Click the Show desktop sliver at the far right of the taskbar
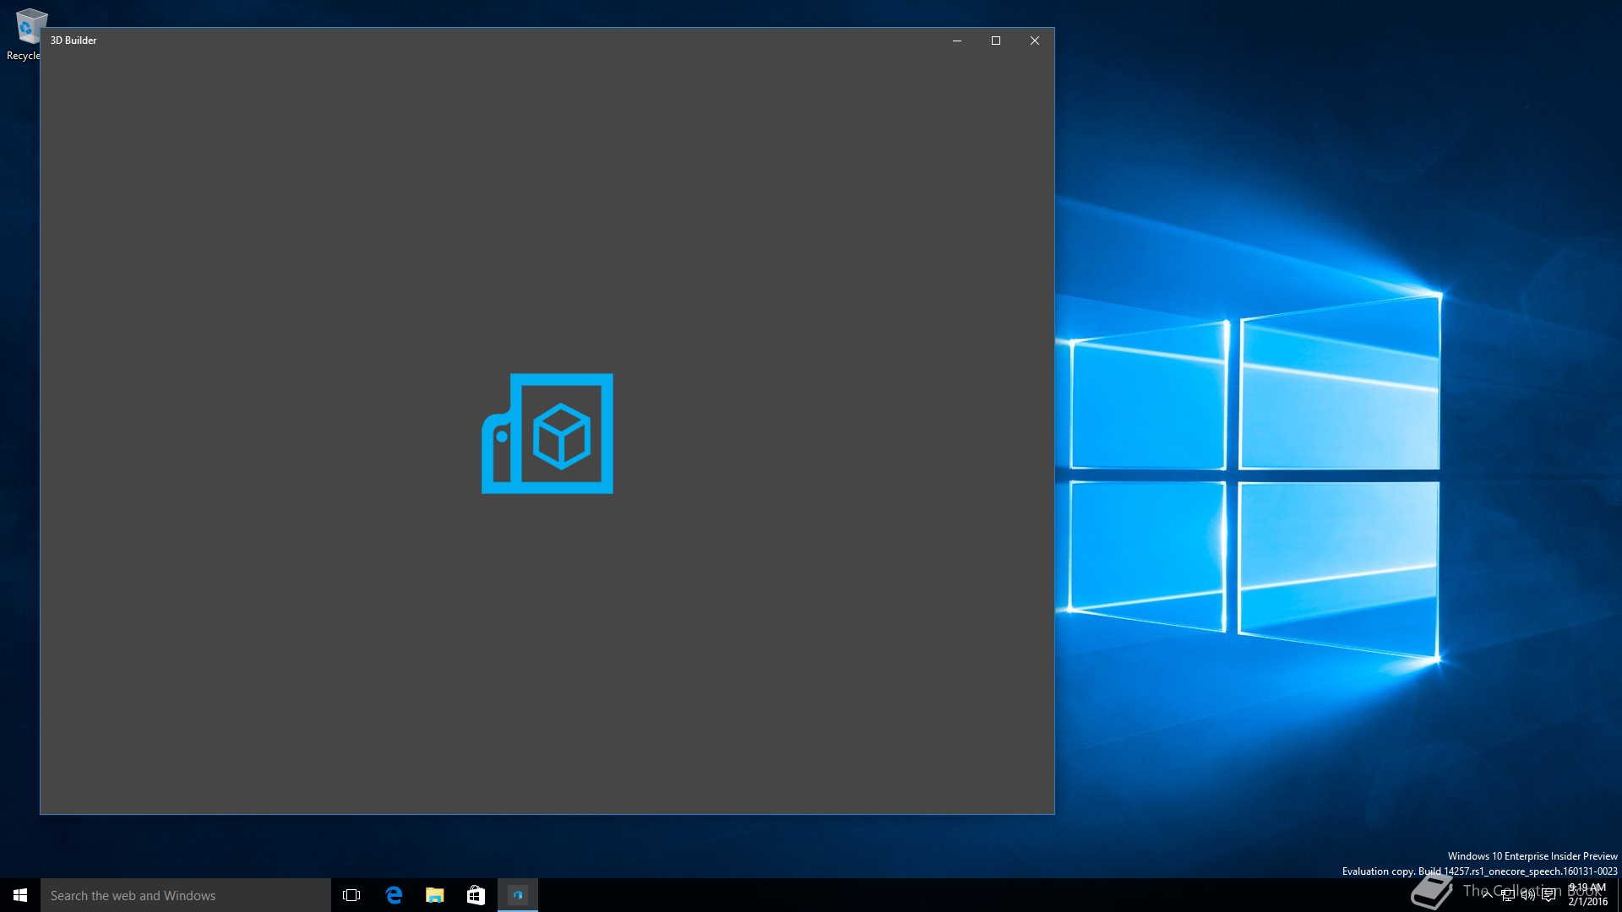The height and width of the screenshot is (912, 1622). click(1619, 895)
